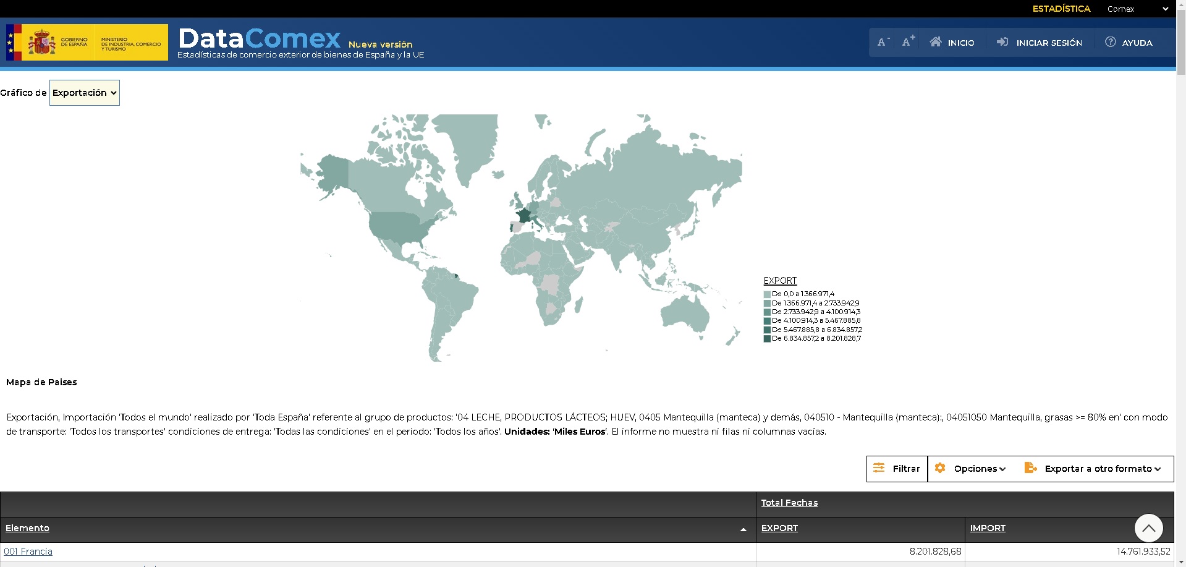
Task: Click the scroll-to-top arrow button
Action: (1150, 527)
